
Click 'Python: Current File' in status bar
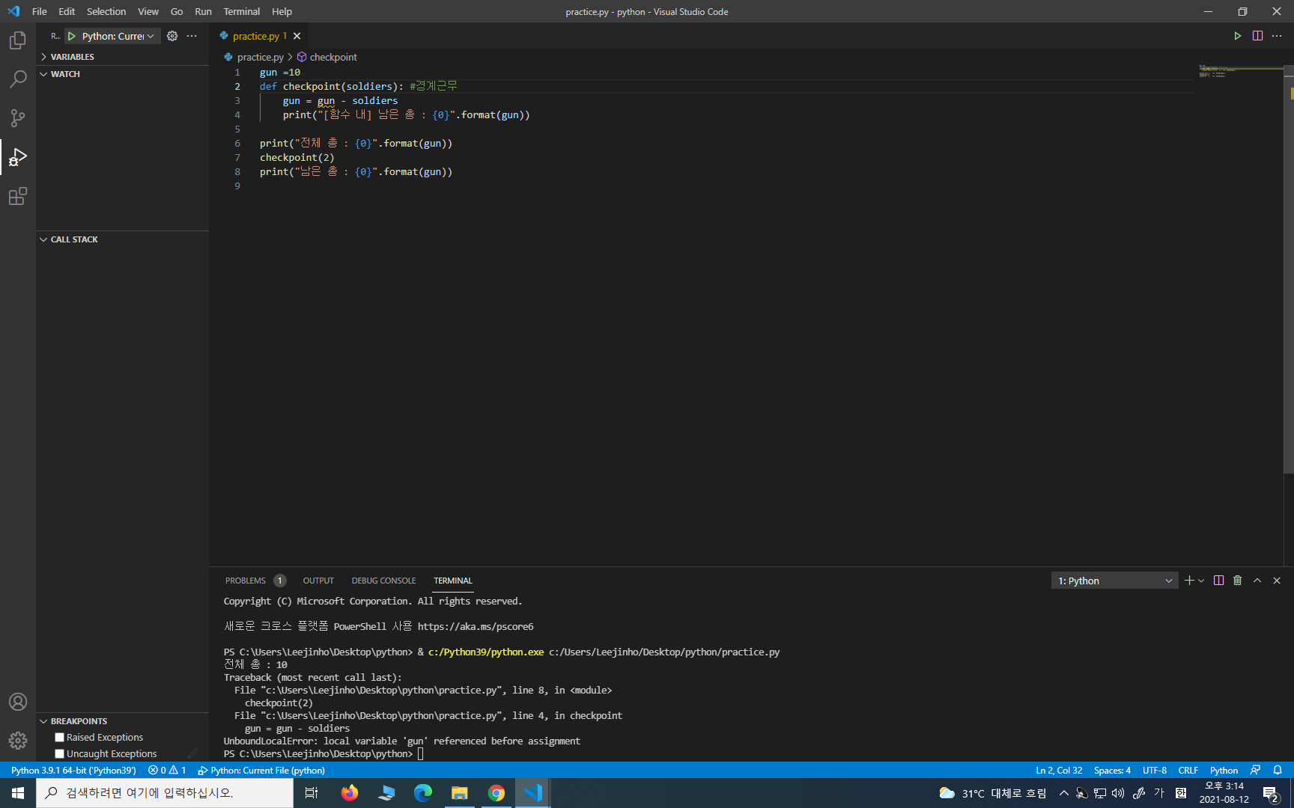[x=261, y=770]
